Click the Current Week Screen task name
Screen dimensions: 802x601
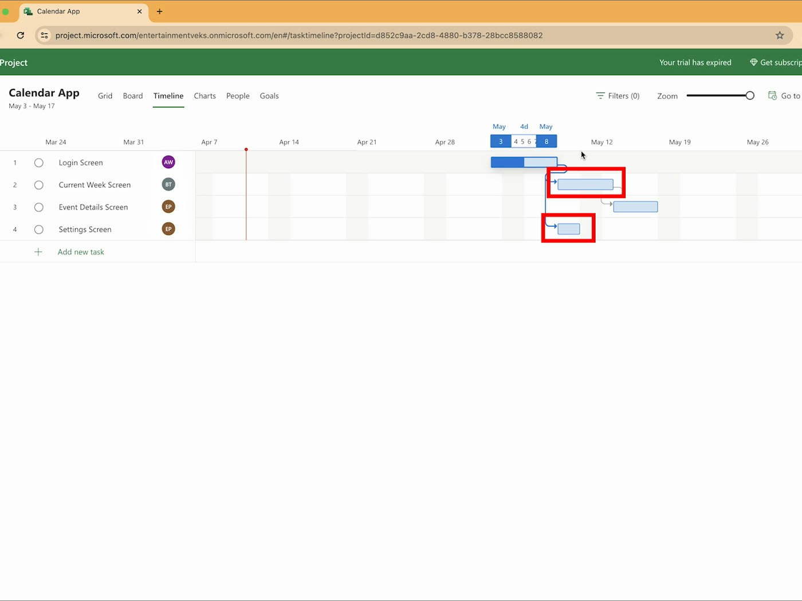95,185
